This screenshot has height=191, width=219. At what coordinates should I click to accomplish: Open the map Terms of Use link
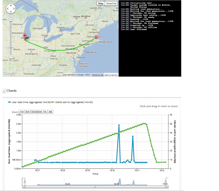pyautogui.click(x=98, y=75)
